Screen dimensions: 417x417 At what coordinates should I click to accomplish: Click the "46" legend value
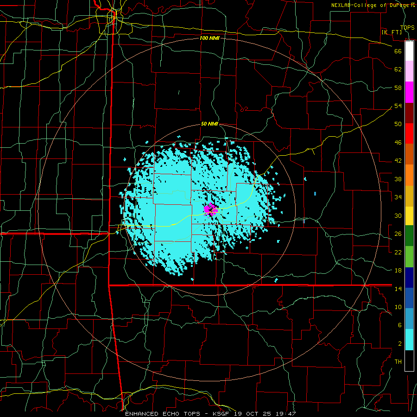[398, 143]
